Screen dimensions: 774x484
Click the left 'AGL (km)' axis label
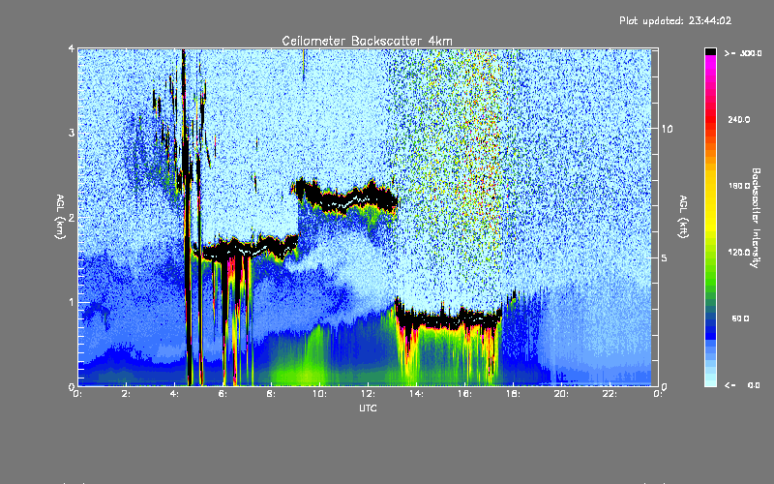click(x=60, y=216)
